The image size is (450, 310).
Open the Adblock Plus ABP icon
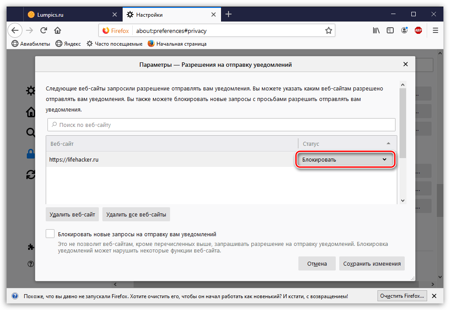coord(418,30)
